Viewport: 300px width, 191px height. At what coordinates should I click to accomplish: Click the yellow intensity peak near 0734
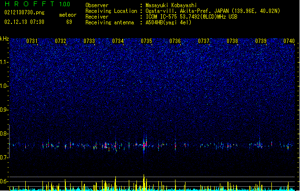[x=115, y=183]
